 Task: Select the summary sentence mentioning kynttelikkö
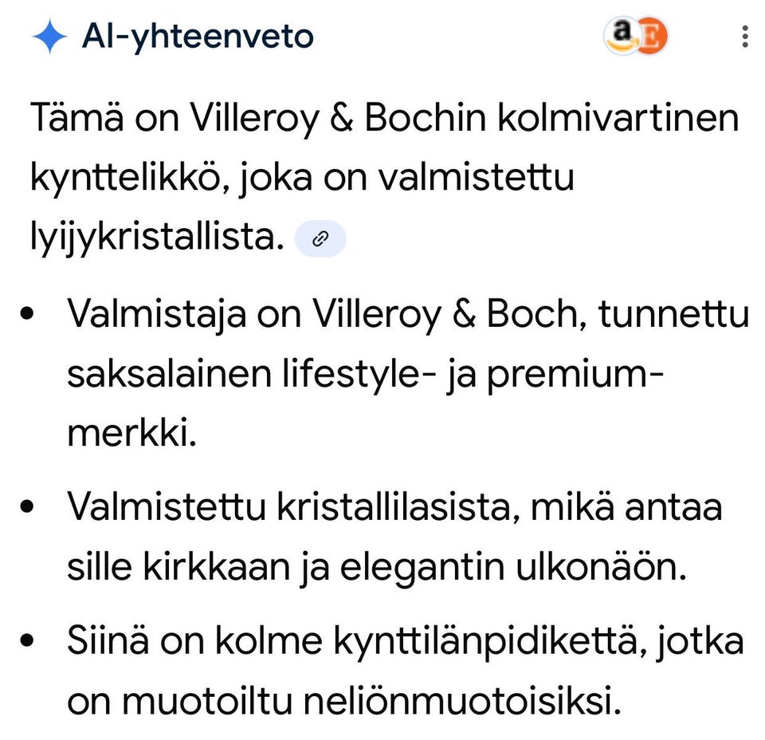(x=382, y=175)
